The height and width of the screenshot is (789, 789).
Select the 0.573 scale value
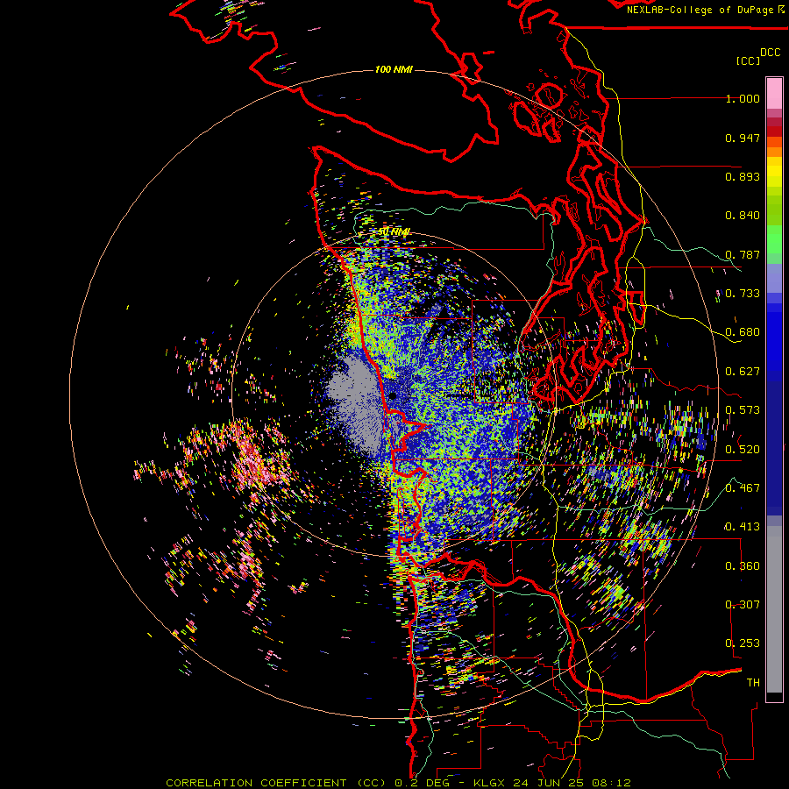pyautogui.click(x=743, y=410)
